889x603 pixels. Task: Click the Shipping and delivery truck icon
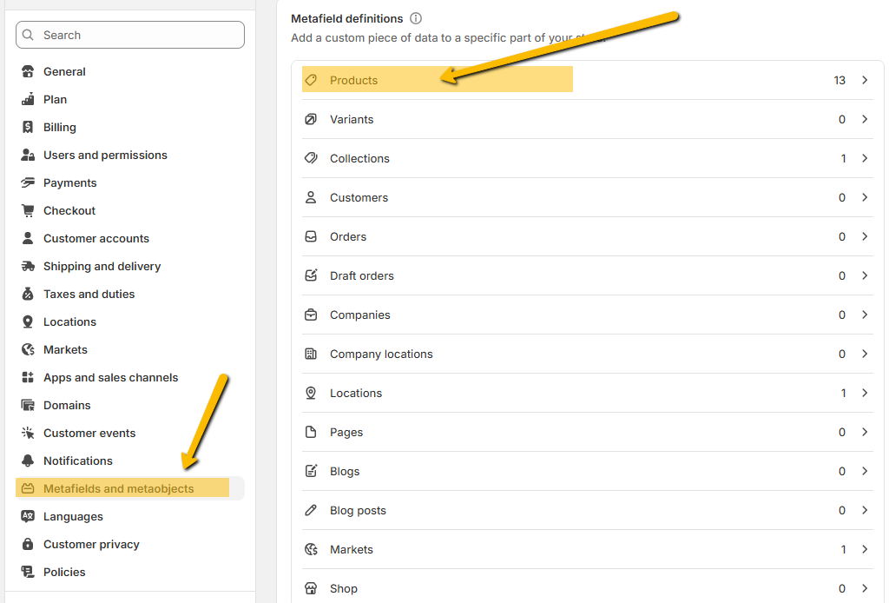[x=28, y=266]
